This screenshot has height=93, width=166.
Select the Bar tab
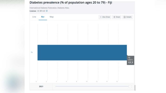coord(43,17)
